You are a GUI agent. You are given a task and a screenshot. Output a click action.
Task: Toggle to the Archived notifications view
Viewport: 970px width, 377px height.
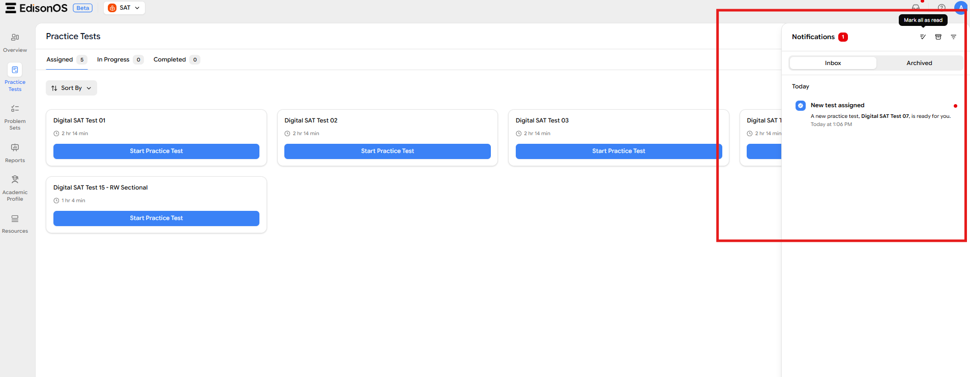click(919, 63)
